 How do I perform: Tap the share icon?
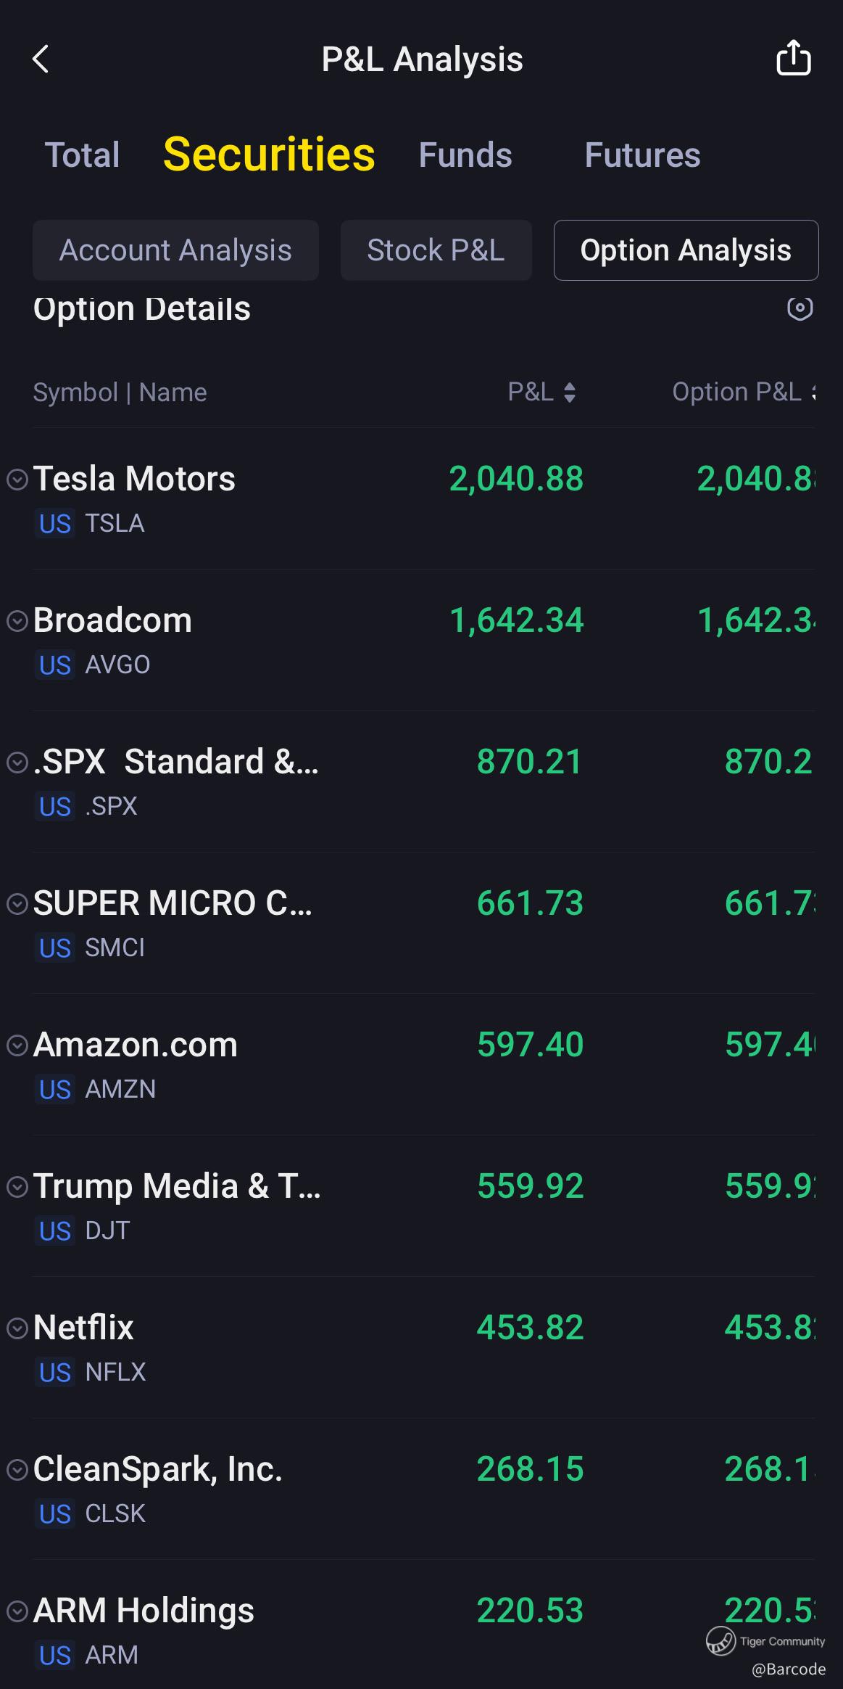click(x=793, y=58)
